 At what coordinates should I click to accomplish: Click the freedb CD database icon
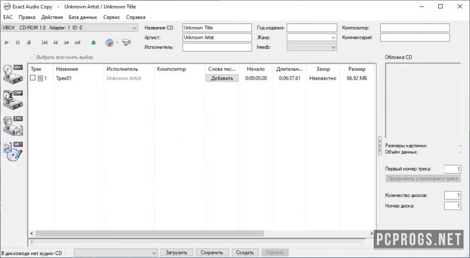coord(109,42)
